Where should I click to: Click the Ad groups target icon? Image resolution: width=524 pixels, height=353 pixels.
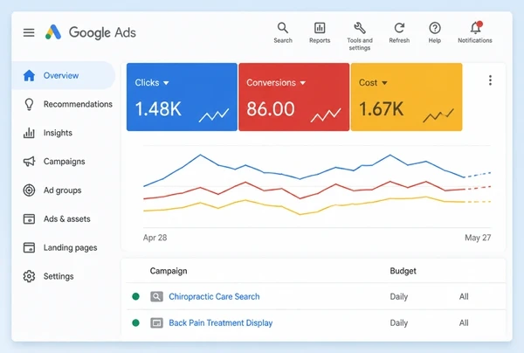tap(29, 190)
